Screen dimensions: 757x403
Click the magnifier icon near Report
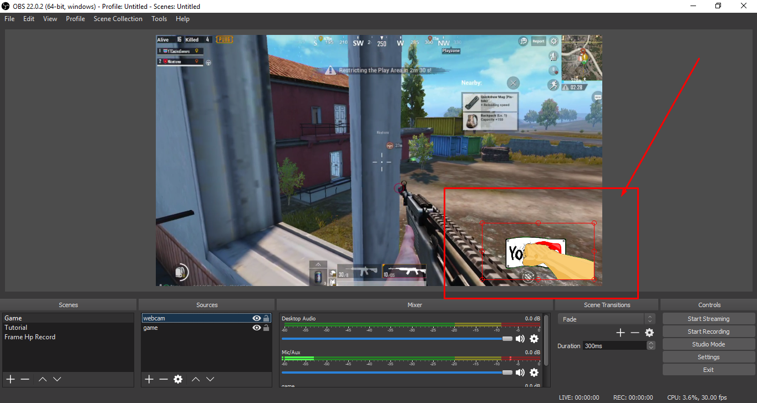pos(523,41)
